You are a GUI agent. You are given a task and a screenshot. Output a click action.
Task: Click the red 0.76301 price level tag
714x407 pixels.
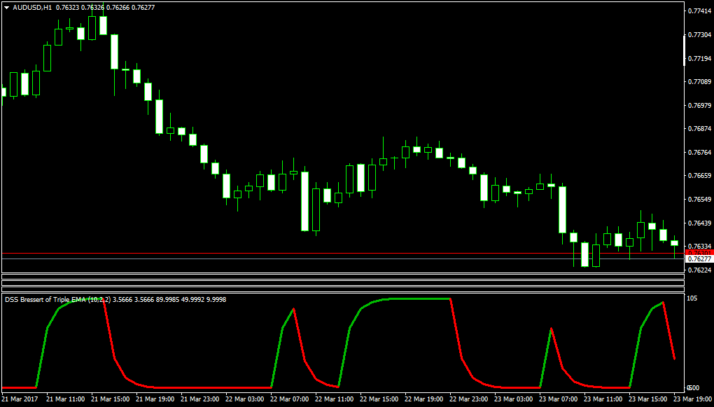click(x=699, y=253)
